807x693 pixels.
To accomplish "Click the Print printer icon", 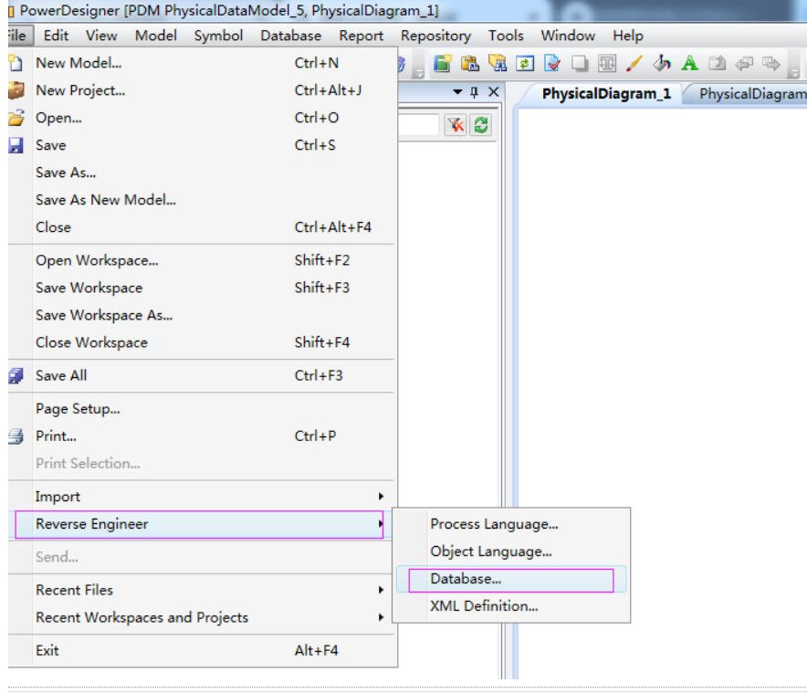I will pyautogui.click(x=16, y=436).
